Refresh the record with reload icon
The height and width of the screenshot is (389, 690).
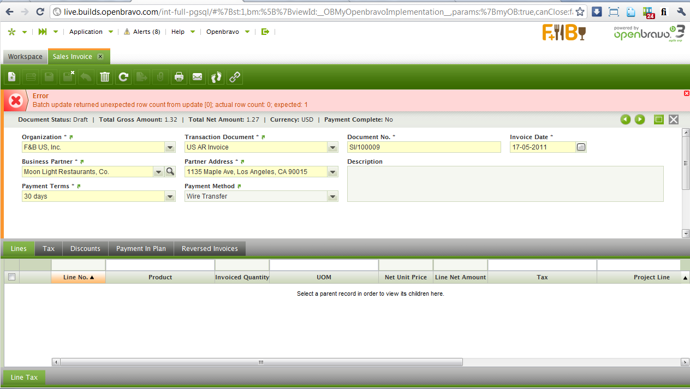click(123, 77)
